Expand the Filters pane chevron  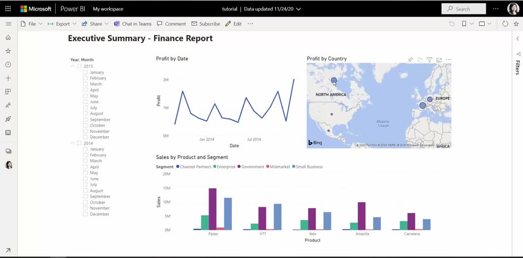click(518, 39)
